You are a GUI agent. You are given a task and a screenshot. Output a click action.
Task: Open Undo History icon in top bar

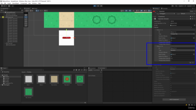pyautogui.click(x=173, y=6)
